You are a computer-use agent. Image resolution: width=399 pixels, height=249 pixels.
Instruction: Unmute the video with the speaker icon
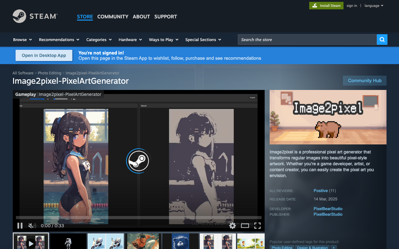pyautogui.click(x=32, y=226)
